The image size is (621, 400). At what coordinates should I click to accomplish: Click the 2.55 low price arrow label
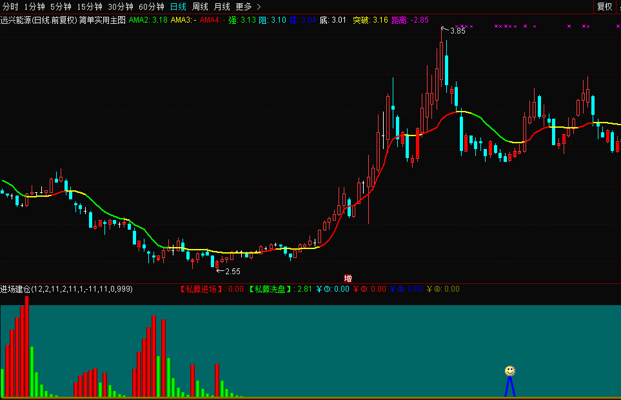[232, 271]
